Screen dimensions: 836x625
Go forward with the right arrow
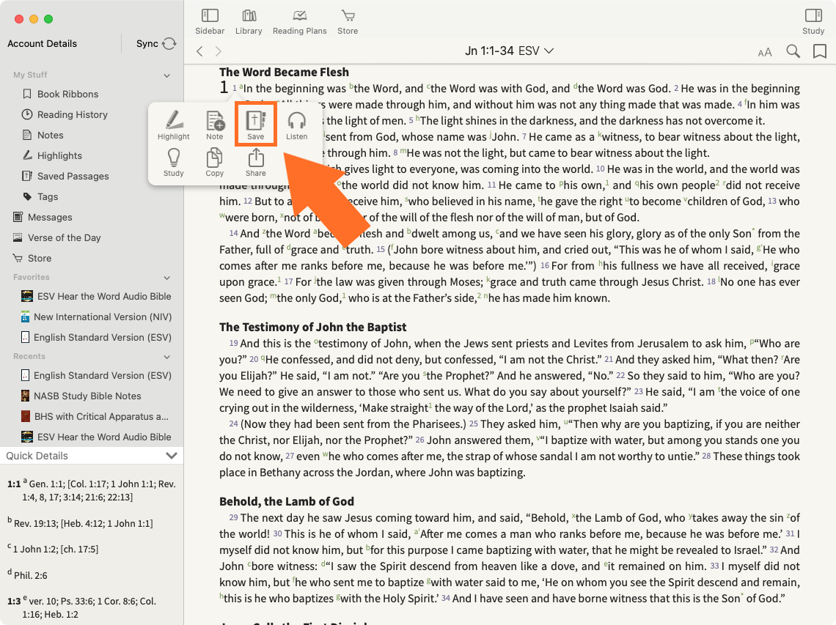click(x=218, y=51)
